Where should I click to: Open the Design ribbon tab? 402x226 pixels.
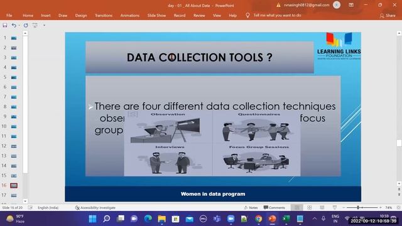(81, 15)
